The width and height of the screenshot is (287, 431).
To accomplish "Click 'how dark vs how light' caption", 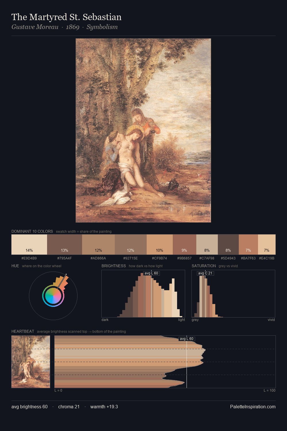I will [x=146, y=266].
